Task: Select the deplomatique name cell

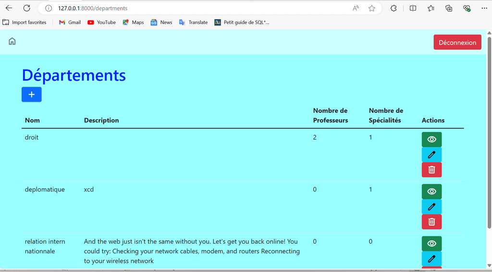Action: (x=45, y=189)
